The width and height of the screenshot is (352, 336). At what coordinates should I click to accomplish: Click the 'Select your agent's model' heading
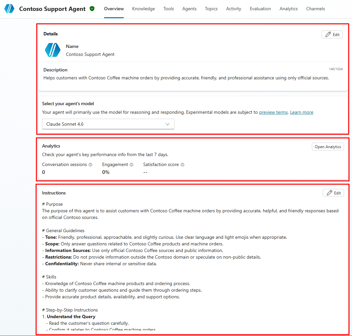point(68,104)
